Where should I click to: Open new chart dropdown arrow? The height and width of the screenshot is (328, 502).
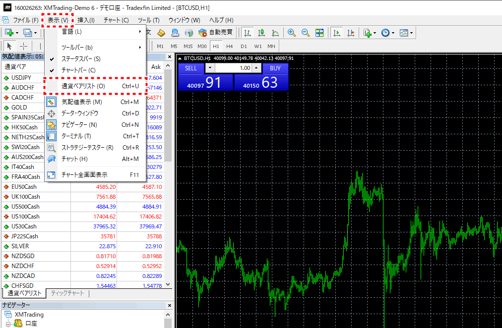click(17, 33)
